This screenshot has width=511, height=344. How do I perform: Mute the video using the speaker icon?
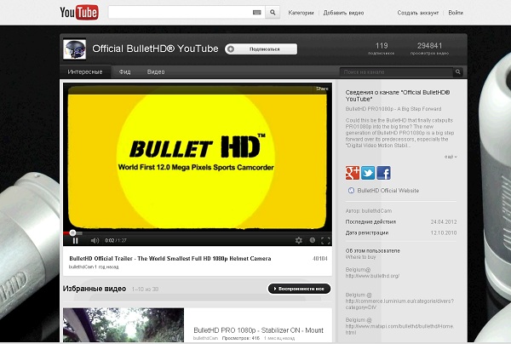coord(95,241)
